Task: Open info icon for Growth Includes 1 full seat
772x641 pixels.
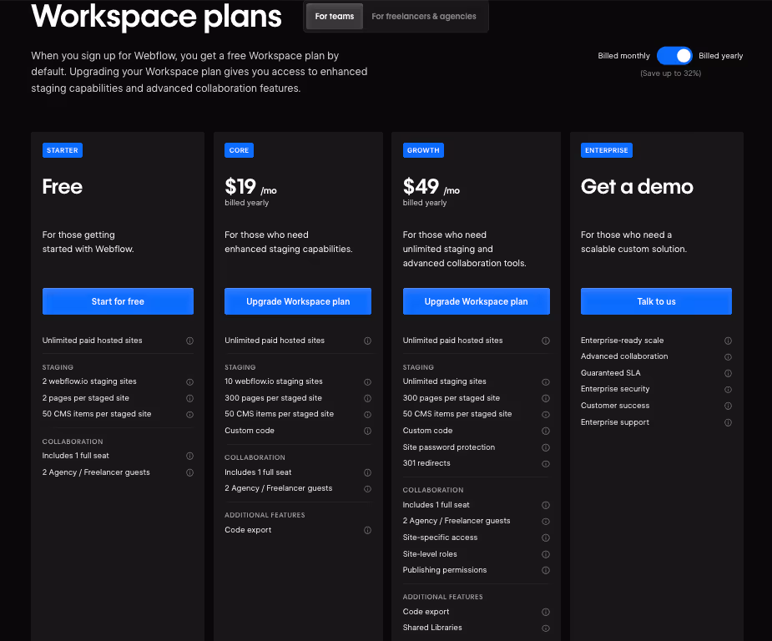Action: coord(546,505)
